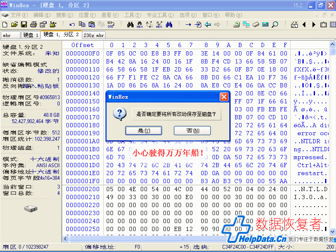Click the Open Folder icon in the toolbar
This screenshot has width=336, height=252.
pos(53,24)
